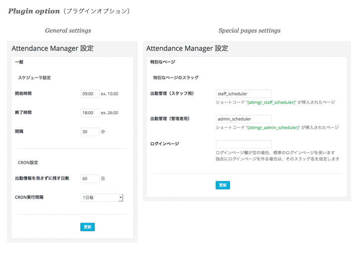Open the CRON実行間隔 dropdown showing 1日毎
The width and height of the screenshot is (357, 257).
[x=102, y=198]
